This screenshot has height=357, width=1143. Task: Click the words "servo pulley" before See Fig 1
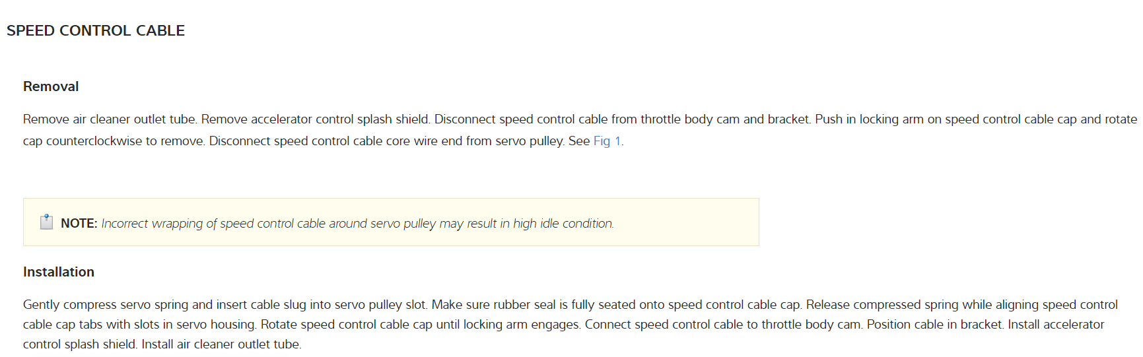[x=530, y=141]
